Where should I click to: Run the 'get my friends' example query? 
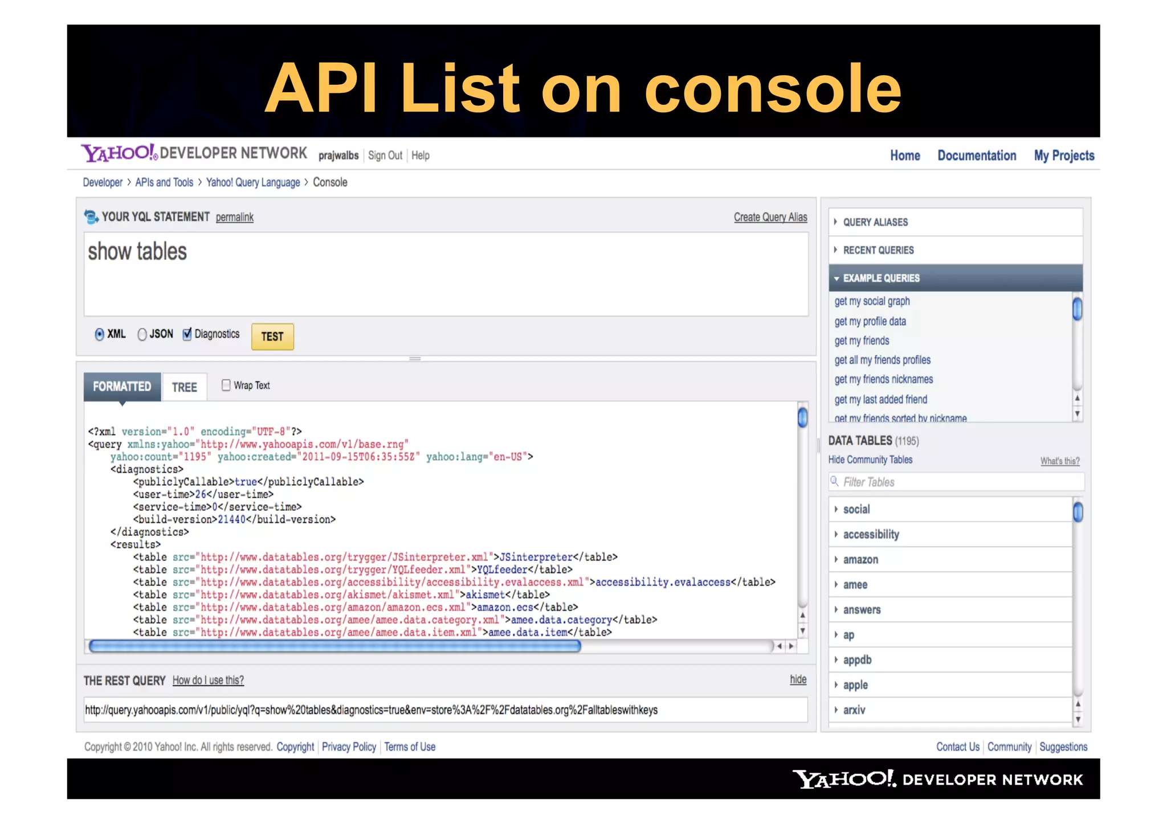862,341
